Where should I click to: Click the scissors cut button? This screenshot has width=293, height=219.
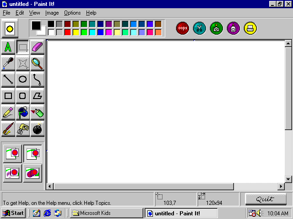click(200, 28)
